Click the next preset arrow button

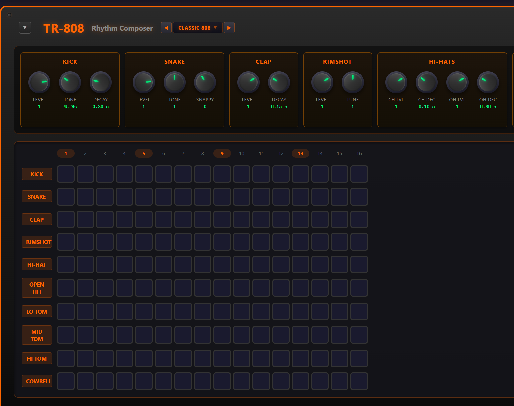229,28
